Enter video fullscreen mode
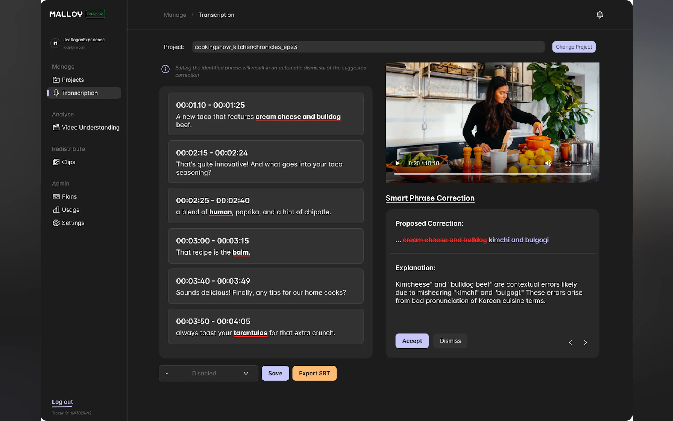 568,163
